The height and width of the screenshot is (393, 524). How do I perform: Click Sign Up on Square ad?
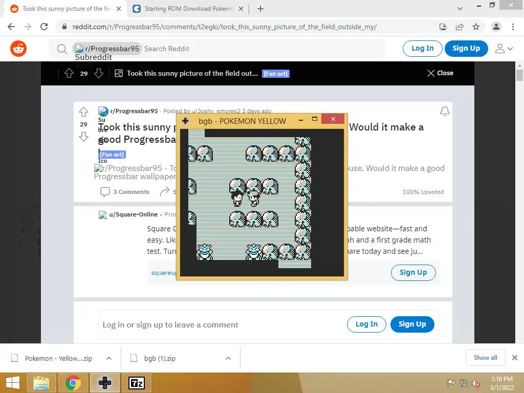pos(413,273)
